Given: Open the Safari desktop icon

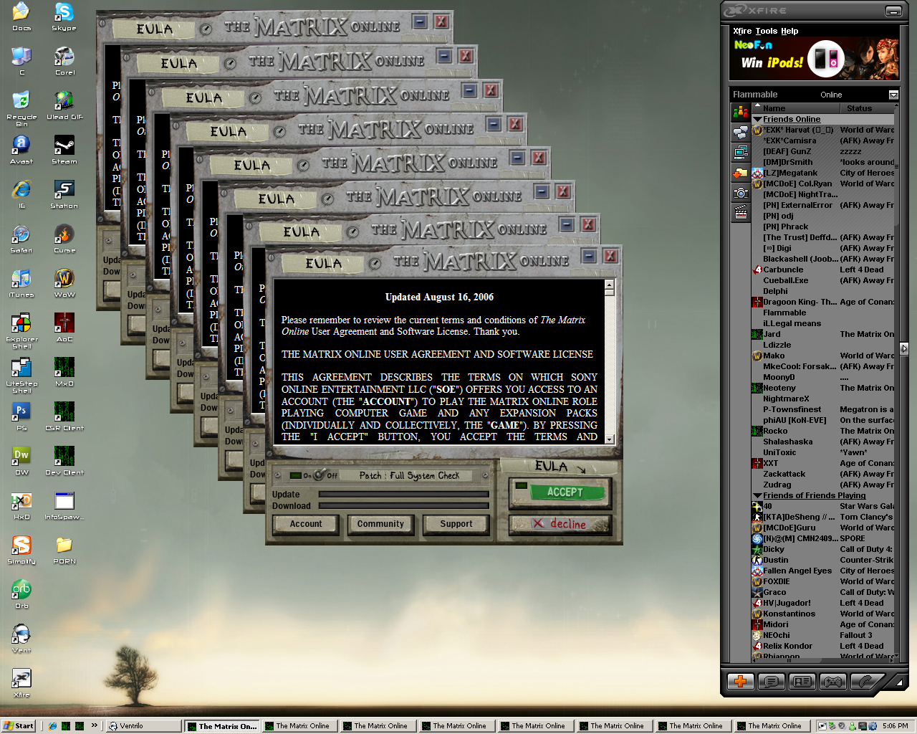Looking at the screenshot, I should [x=21, y=239].
